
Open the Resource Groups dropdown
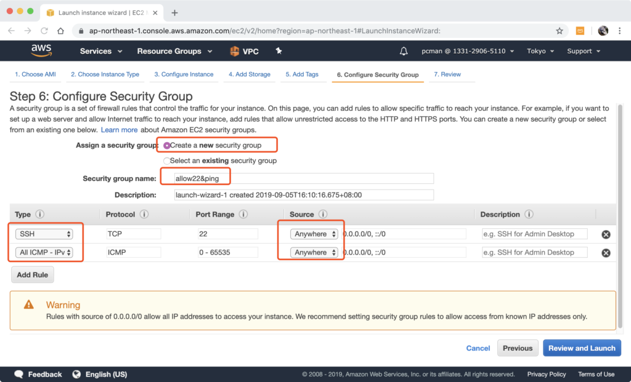coord(174,51)
